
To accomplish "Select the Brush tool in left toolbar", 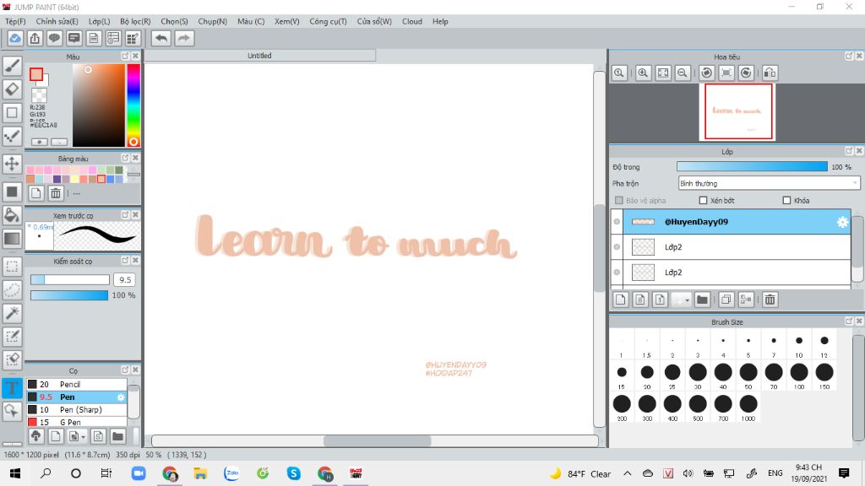I will coord(12,66).
